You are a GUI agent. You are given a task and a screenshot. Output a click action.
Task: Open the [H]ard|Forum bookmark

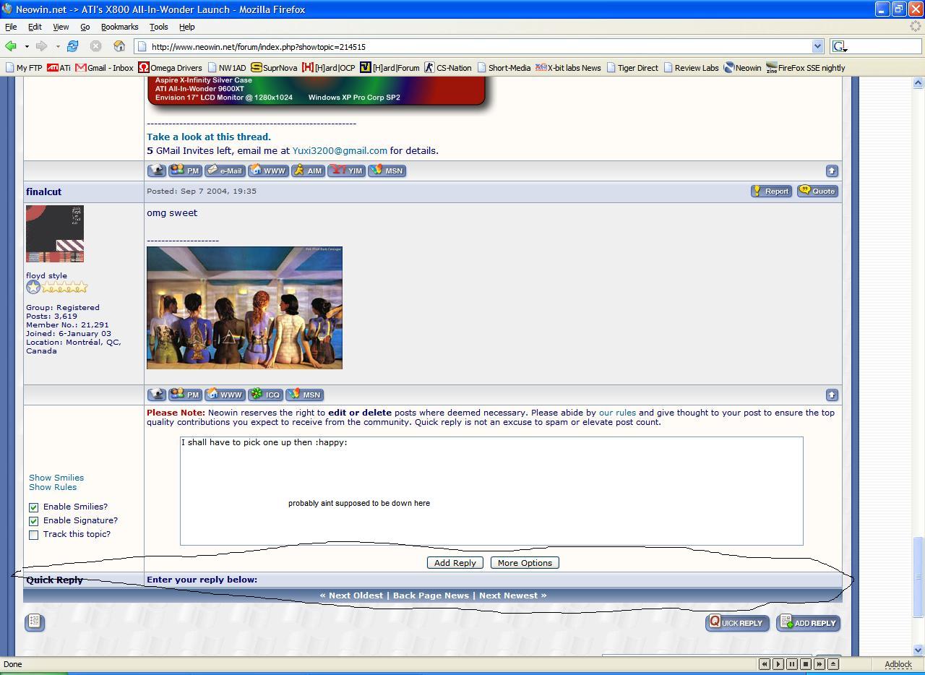[390, 68]
